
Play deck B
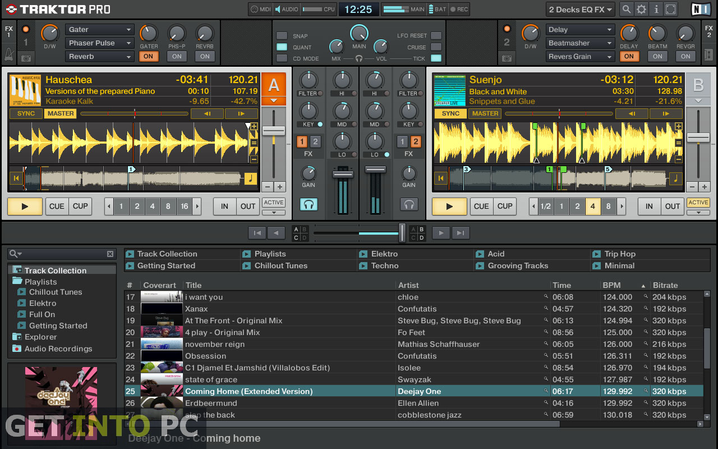click(449, 206)
